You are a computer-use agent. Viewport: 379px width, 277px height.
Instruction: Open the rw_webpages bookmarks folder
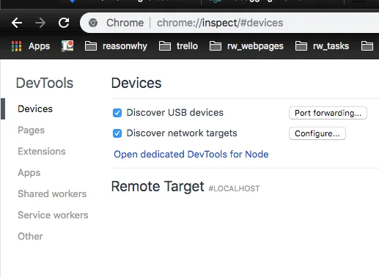coord(246,46)
